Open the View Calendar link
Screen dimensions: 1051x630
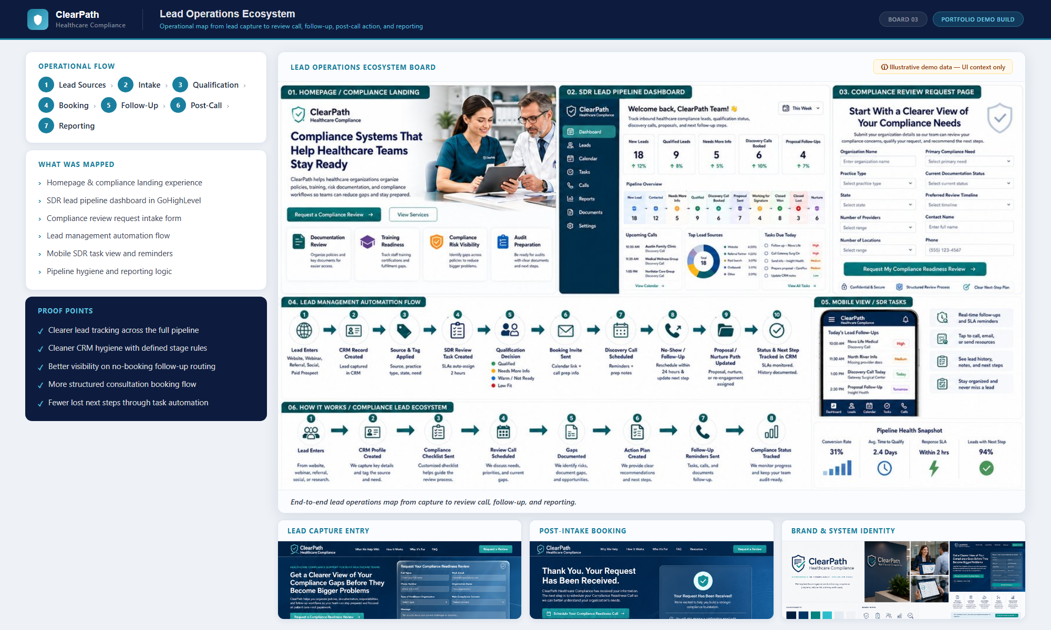click(650, 286)
